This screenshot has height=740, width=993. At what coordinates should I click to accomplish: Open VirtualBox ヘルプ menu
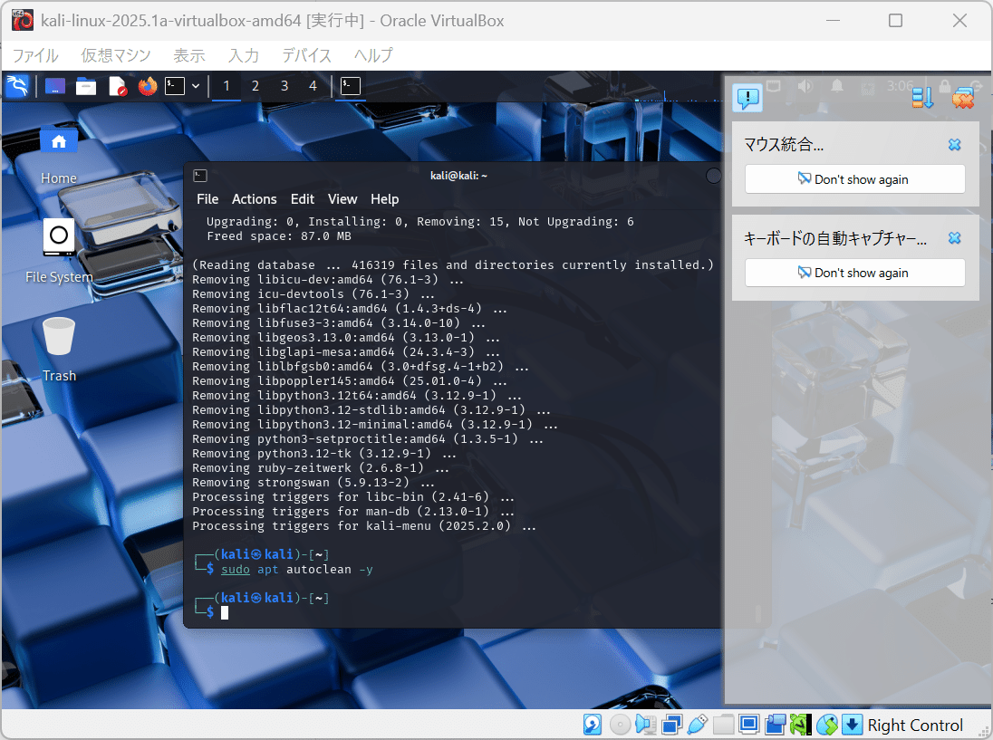(373, 56)
